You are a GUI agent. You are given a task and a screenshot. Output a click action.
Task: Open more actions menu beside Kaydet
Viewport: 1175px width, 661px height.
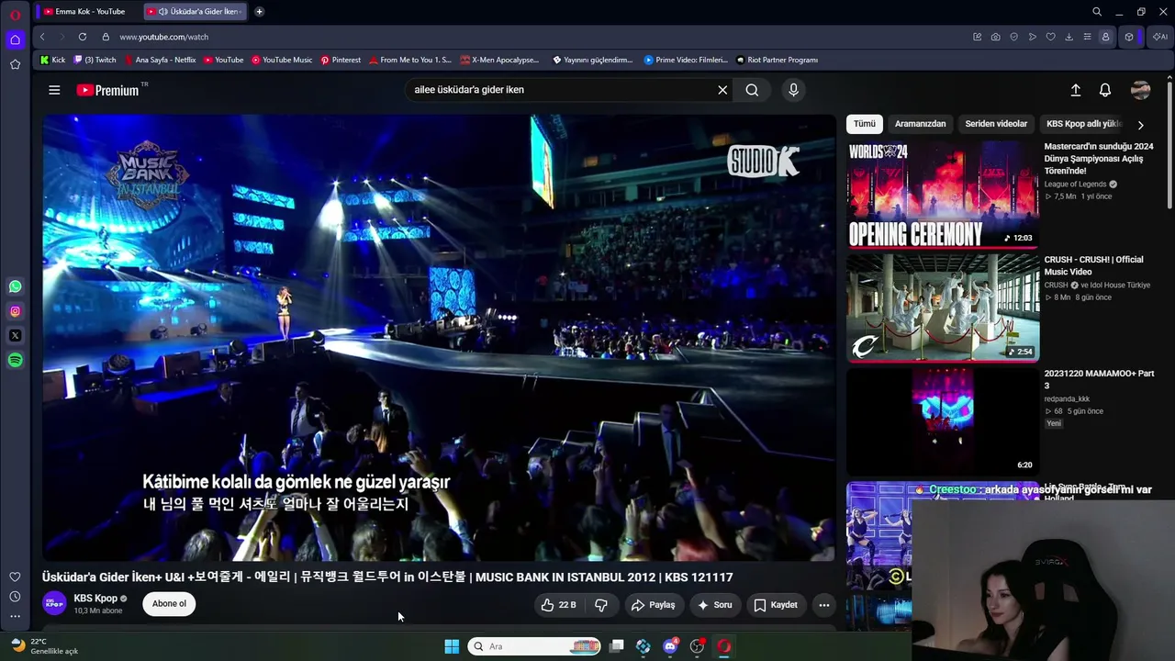point(823,605)
